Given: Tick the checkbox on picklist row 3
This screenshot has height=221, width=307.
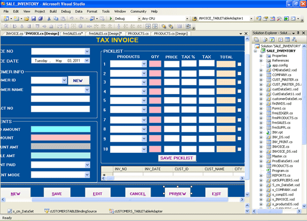Looking at the screenshot, I should (x=239, y=82).
